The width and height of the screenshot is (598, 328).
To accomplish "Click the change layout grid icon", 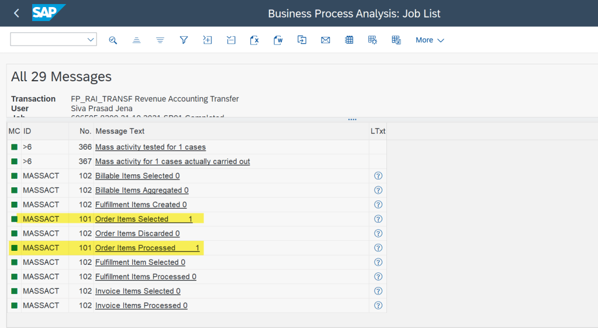I will (x=349, y=40).
